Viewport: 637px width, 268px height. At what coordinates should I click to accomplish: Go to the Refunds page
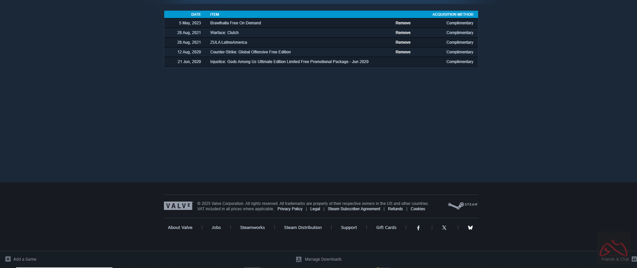click(395, 209)
